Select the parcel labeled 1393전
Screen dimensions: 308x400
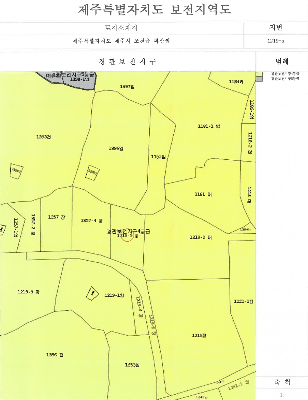click(x=43, y=137)
